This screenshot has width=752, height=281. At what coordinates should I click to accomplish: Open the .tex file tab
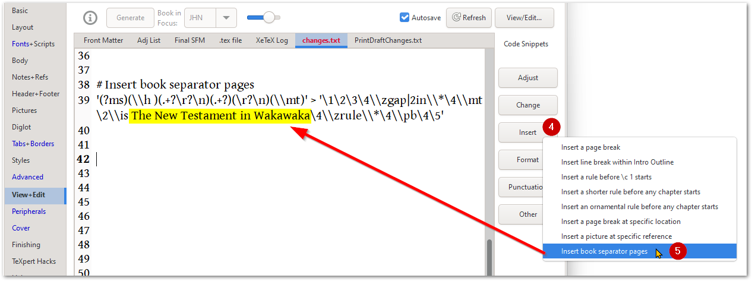230,40
